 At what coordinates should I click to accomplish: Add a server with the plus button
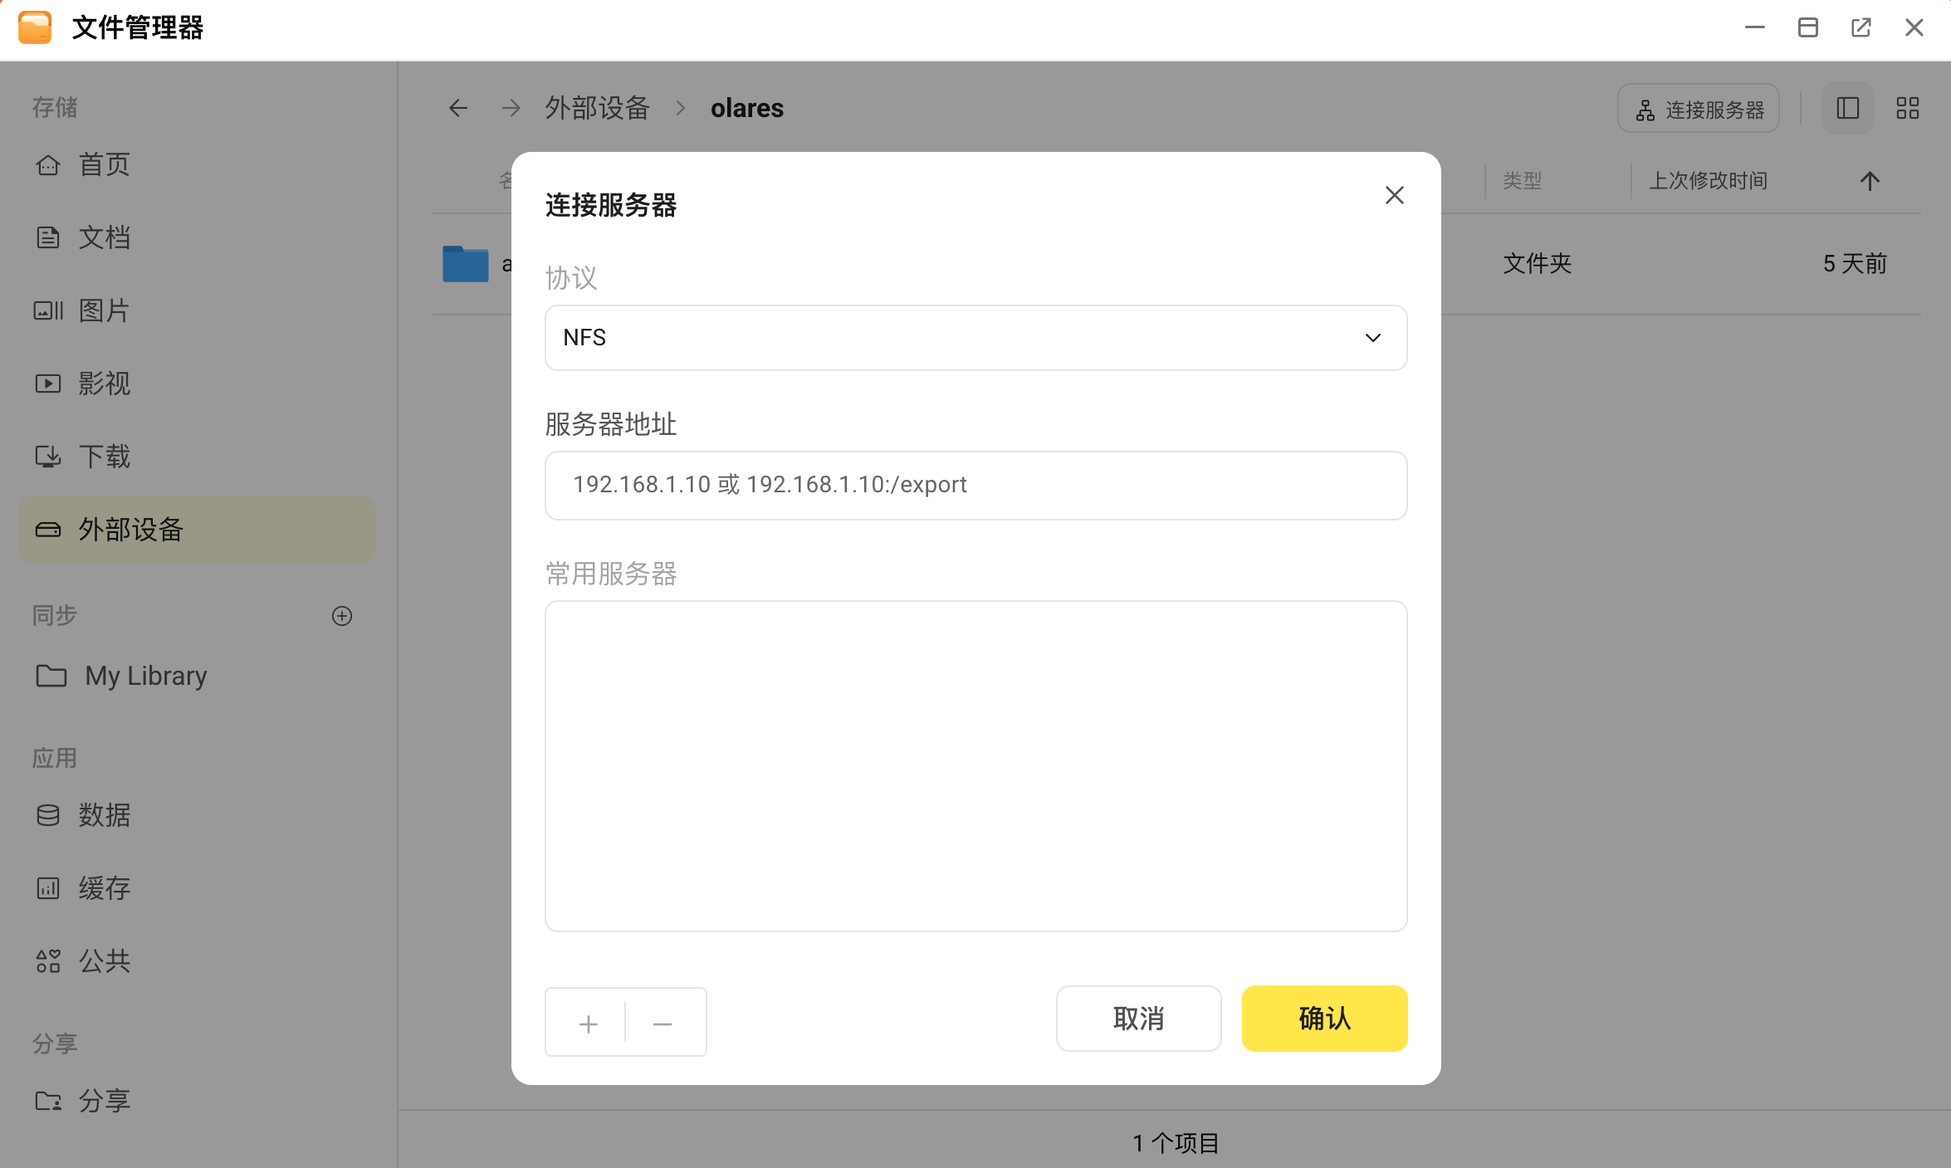pos(588,1024)
